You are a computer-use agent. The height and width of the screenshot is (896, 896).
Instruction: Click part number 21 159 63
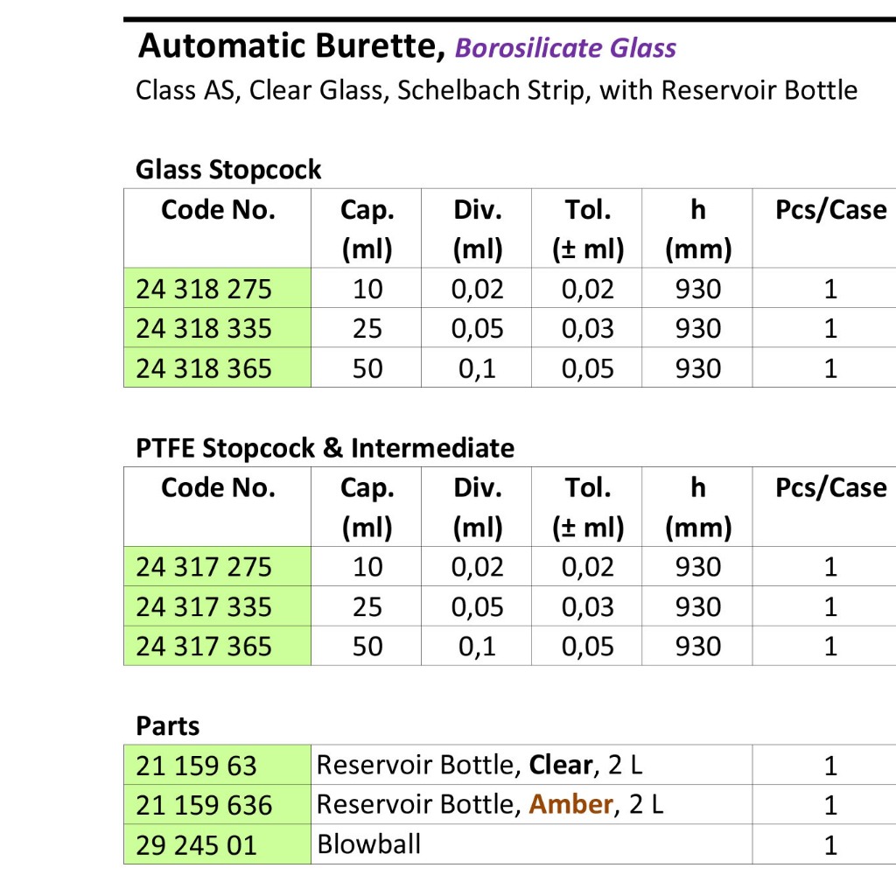coord(196,766)
